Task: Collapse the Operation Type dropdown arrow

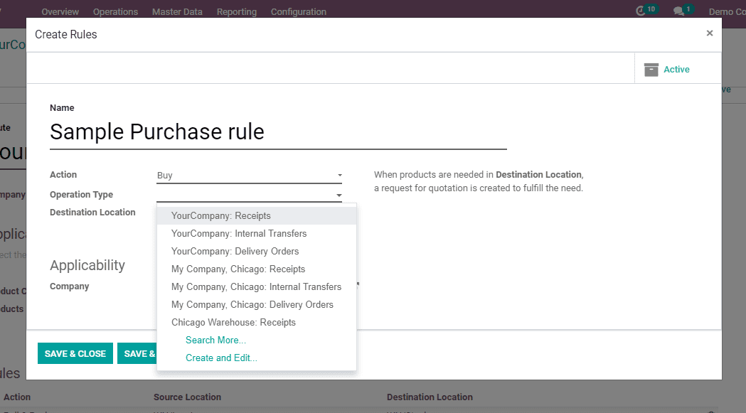Action: (x=339, y=195)
